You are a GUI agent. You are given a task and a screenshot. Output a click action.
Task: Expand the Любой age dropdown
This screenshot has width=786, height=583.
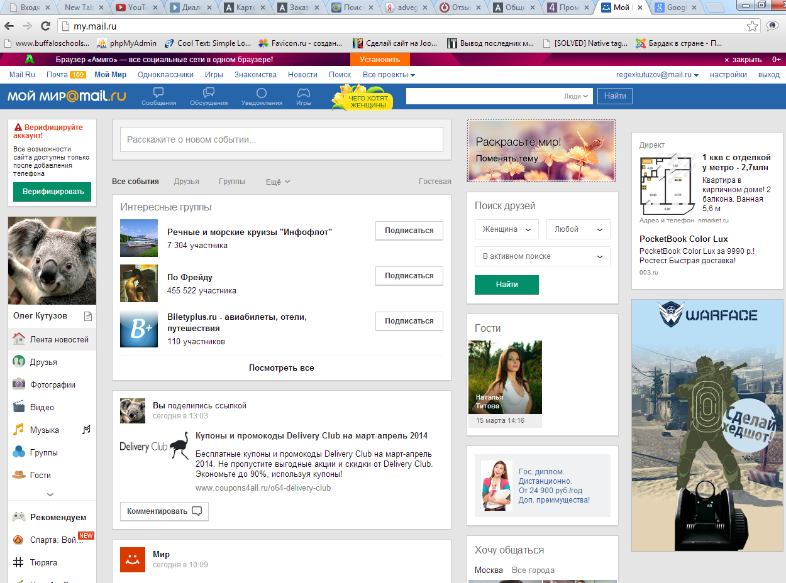578,229
